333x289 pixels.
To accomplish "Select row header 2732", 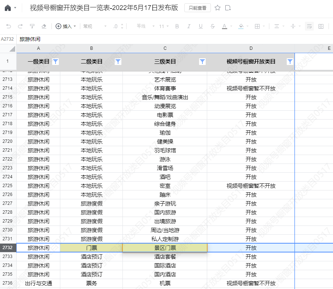I will (x=8, y=248).
